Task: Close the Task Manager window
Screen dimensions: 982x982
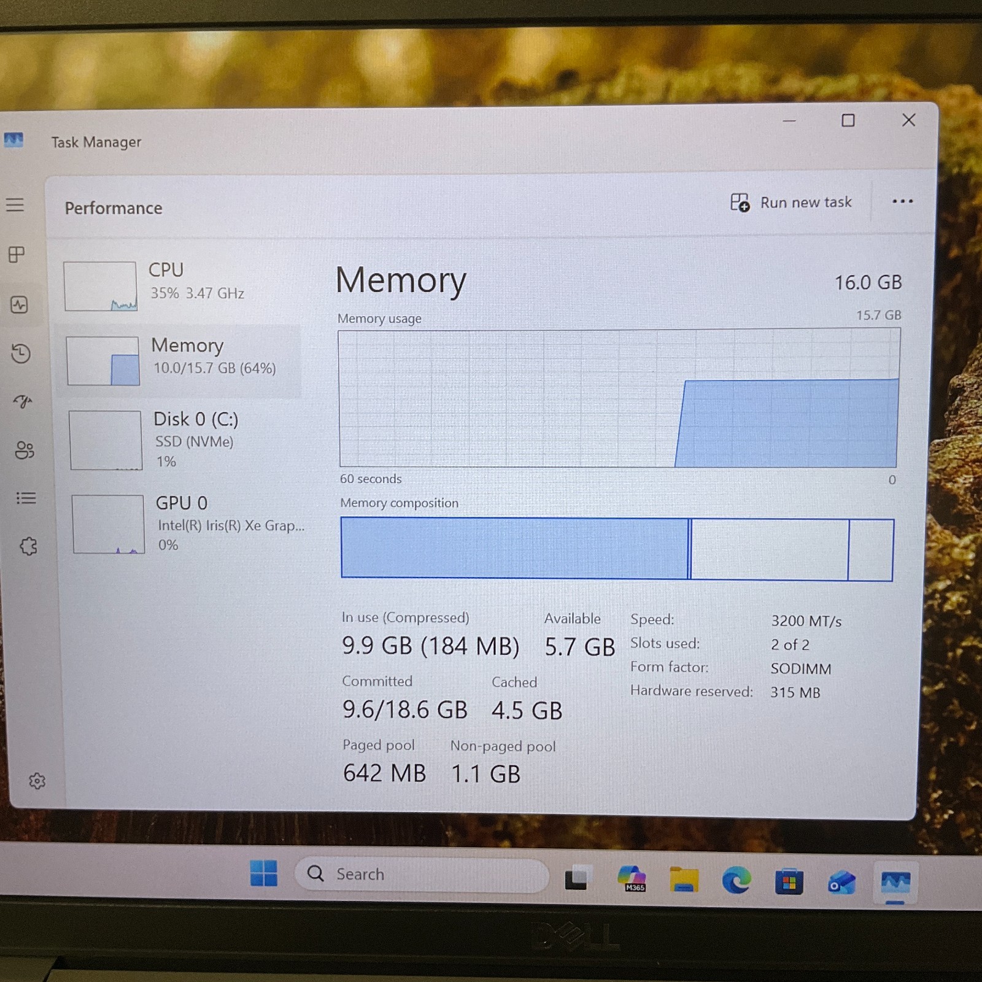Action: pos(908,120)
